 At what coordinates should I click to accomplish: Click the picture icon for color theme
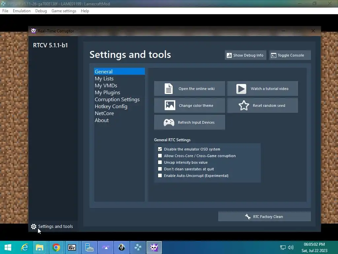(x=170, y=106)
